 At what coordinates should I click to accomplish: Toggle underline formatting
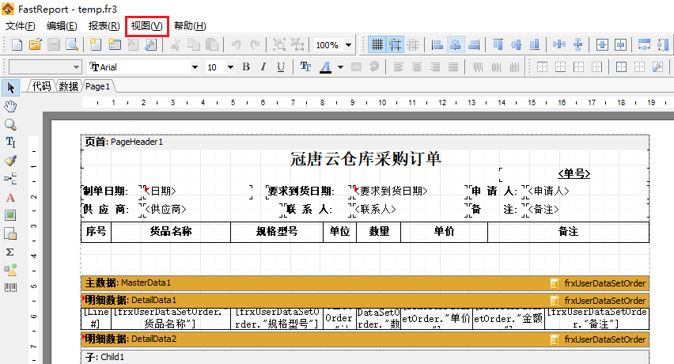(281, 67)
